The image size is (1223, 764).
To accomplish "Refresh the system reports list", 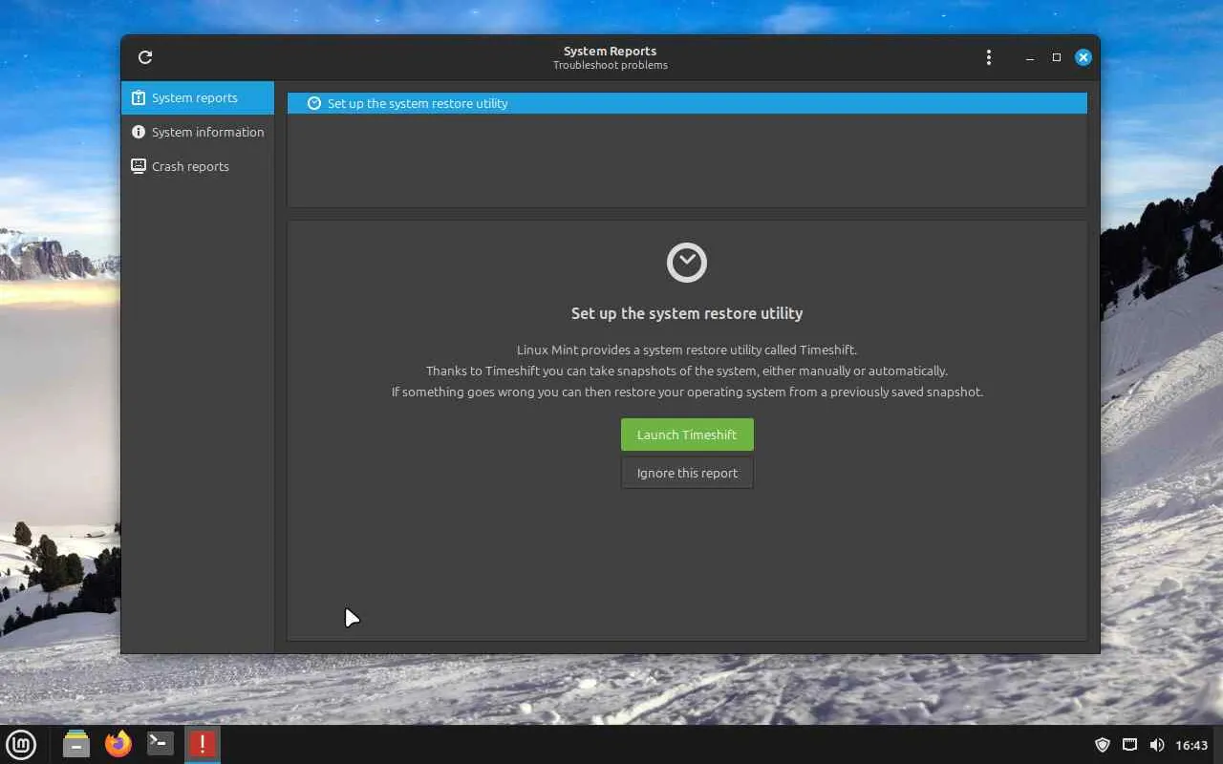I will (x=145, y=57).
